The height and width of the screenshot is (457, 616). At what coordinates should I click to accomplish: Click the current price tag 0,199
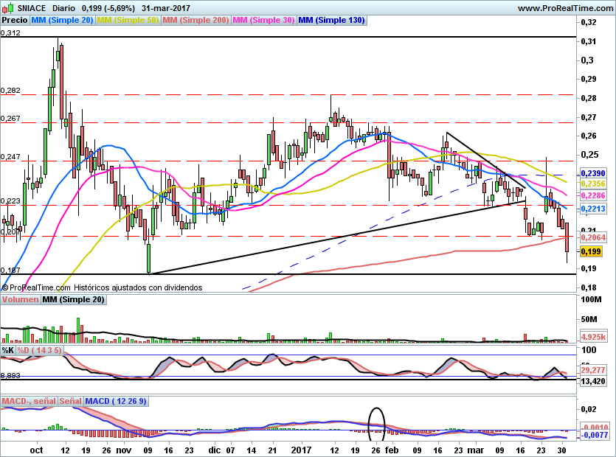[x=592, y=252]
